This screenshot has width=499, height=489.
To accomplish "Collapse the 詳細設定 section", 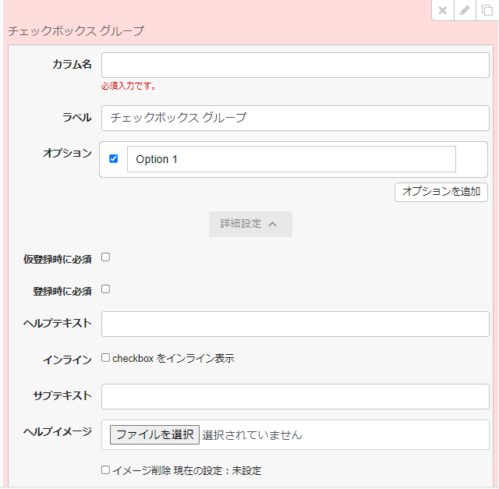I will click(x=250, y=224).
